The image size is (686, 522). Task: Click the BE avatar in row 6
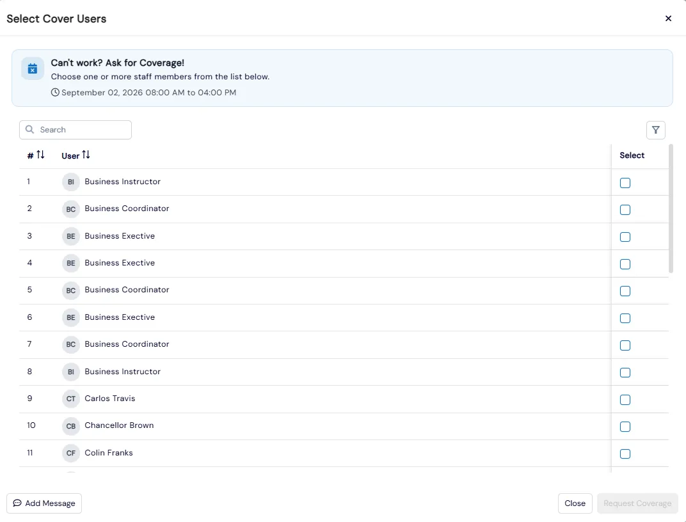click(71, 317)
